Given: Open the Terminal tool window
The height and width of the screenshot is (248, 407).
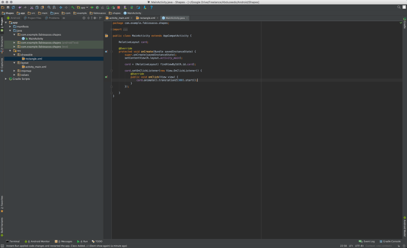Looking at the screenshot, I should (13, 241).
